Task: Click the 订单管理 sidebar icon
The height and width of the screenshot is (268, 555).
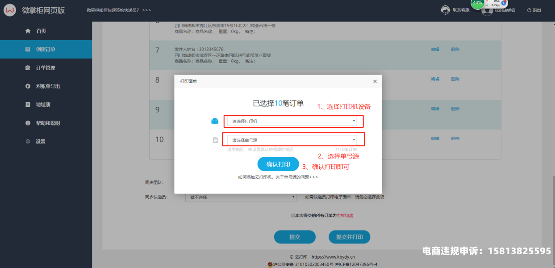Action: 28,68
